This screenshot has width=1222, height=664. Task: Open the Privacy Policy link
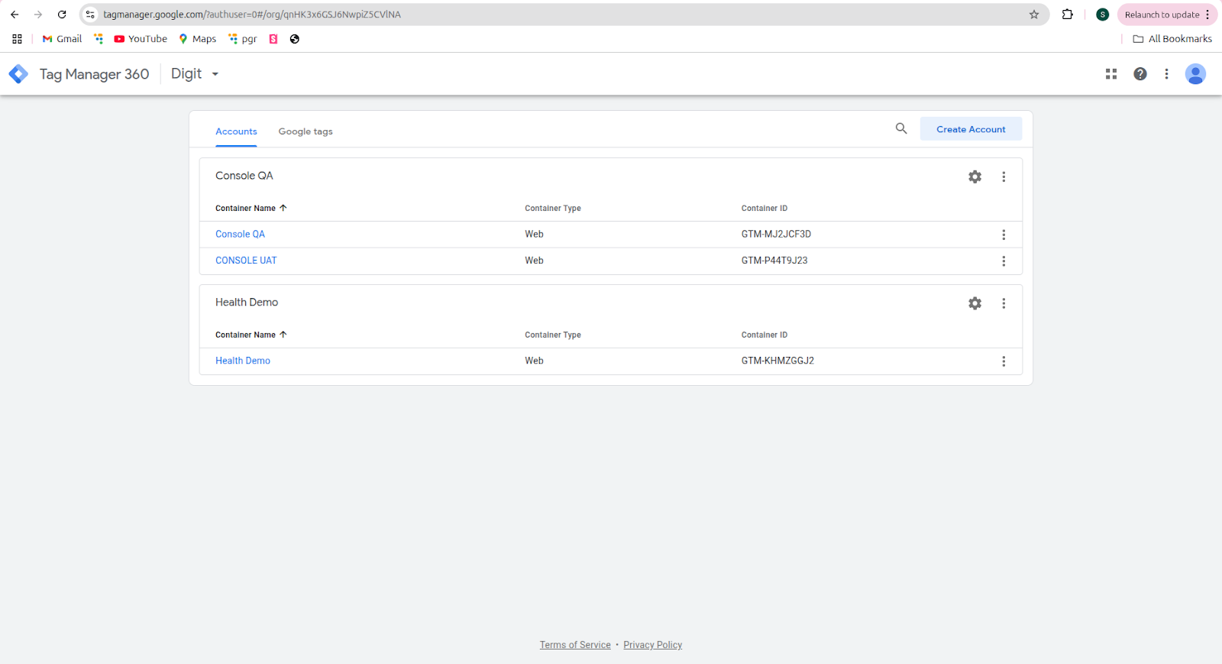pyautogui.click(x=652, y=645)
